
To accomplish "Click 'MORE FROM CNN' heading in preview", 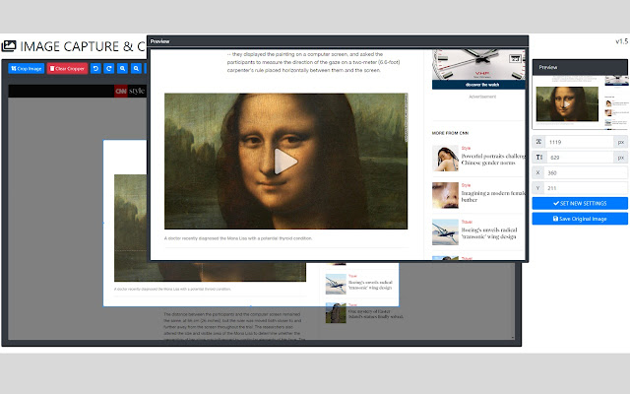I will tap(450, 133).
